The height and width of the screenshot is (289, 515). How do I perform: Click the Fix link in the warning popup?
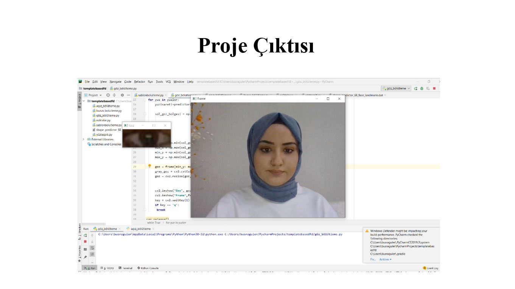tap(373, 260)
